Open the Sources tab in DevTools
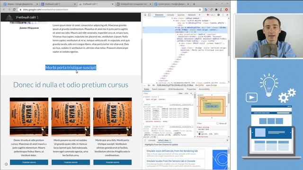The image size is (303, 170). [181, 15]
